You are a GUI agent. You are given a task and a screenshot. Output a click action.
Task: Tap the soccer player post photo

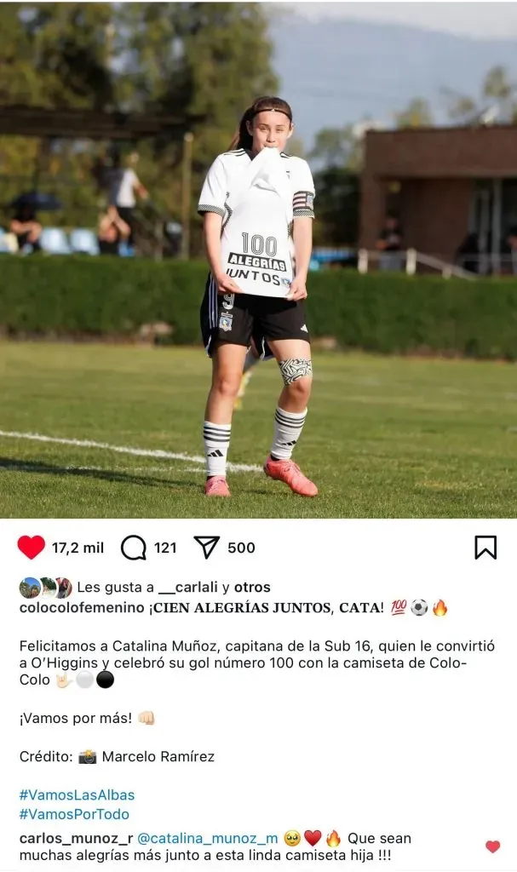pyautogui.click(x=258, y=259)
